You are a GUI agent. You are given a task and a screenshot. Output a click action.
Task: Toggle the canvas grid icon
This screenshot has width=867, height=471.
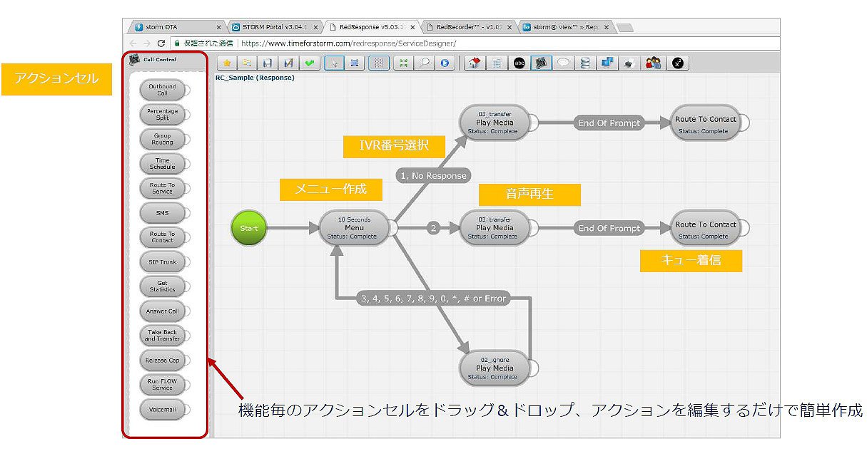point(379,63)
